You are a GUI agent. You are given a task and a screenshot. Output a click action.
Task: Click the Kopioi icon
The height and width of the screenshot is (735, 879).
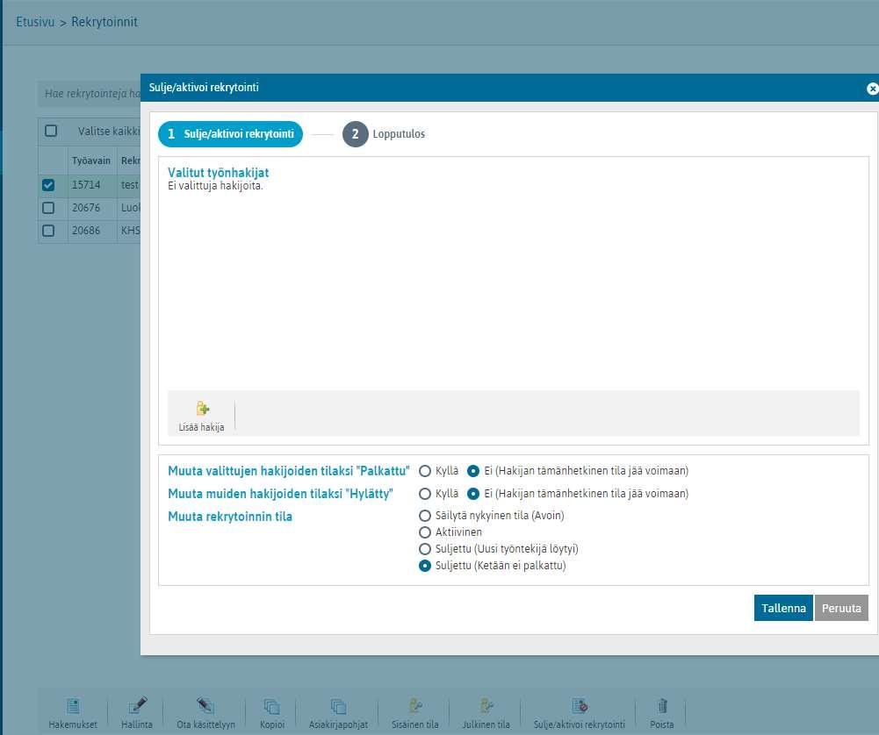[272, 706]
